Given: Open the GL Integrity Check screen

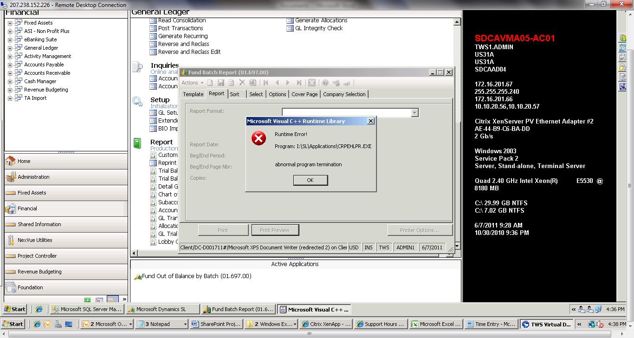Looking at the screenshot, I should 319,28.
